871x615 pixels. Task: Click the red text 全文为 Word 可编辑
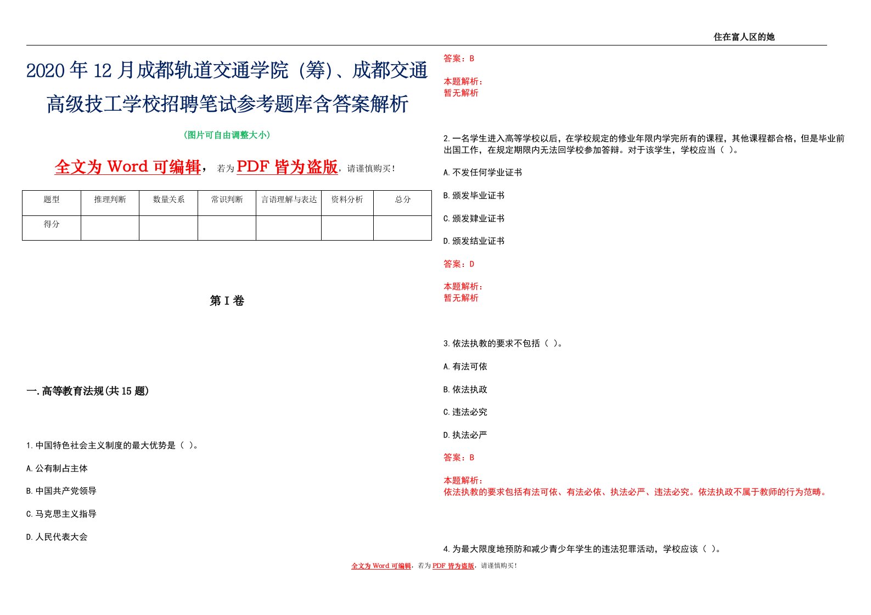click(x=127, y=167)
